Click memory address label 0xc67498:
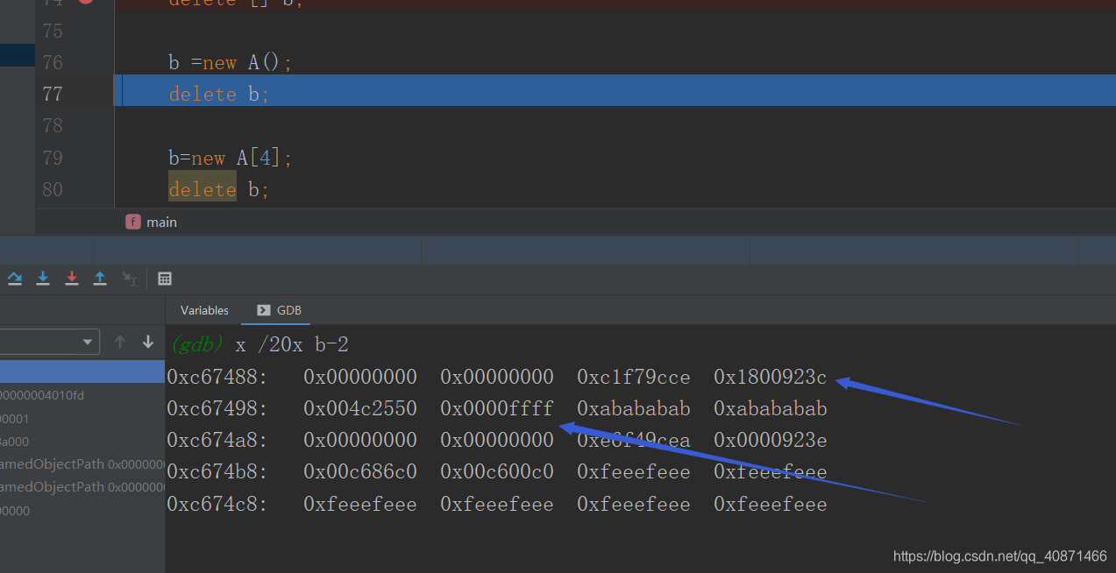The image size is (1116, 573). (218, 408)
